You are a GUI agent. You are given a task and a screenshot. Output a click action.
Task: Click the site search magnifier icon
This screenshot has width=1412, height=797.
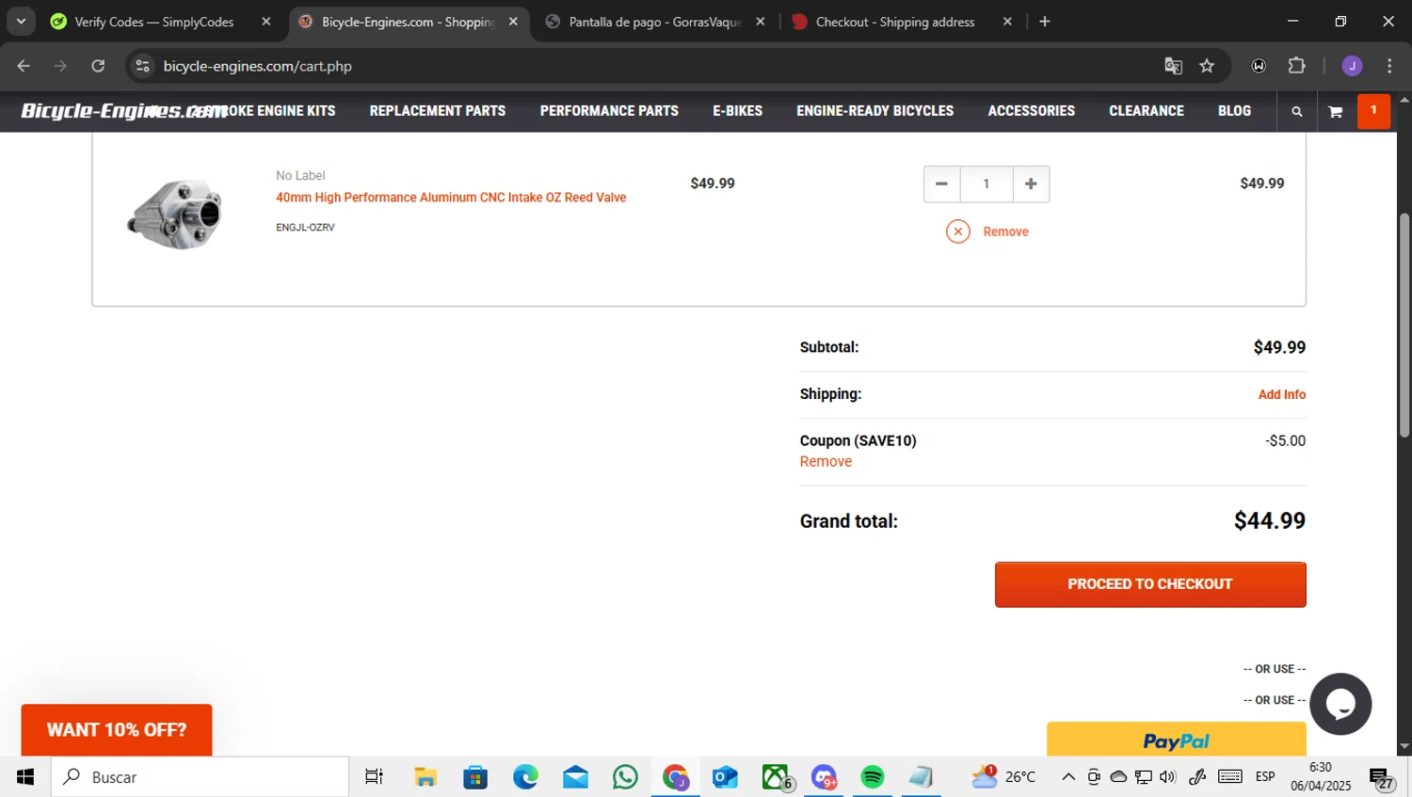point(1296,111)
